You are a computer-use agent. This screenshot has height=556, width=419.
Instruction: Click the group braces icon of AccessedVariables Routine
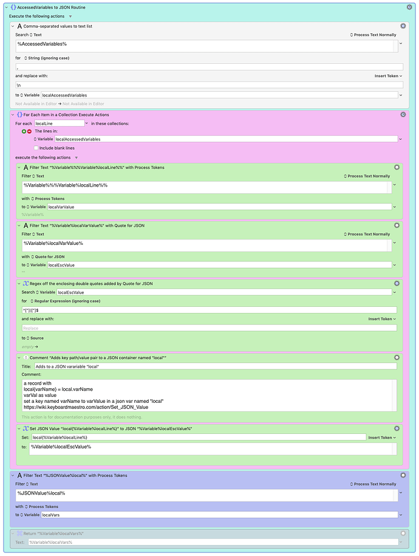click(13, 7)
